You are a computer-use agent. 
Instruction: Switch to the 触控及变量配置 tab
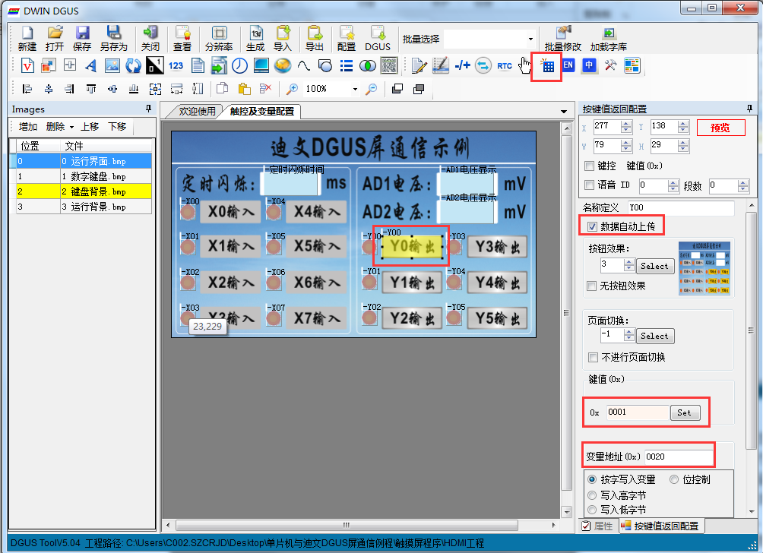click(261, 112)
